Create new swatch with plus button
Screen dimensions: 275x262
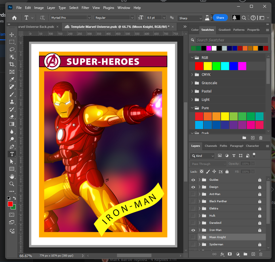(253, 138)
